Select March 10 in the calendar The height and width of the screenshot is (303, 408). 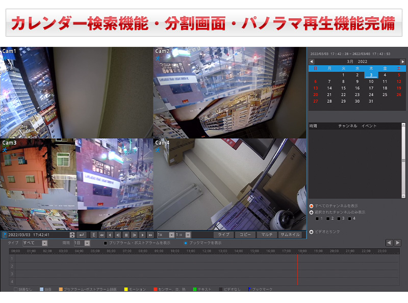[371, 81]
